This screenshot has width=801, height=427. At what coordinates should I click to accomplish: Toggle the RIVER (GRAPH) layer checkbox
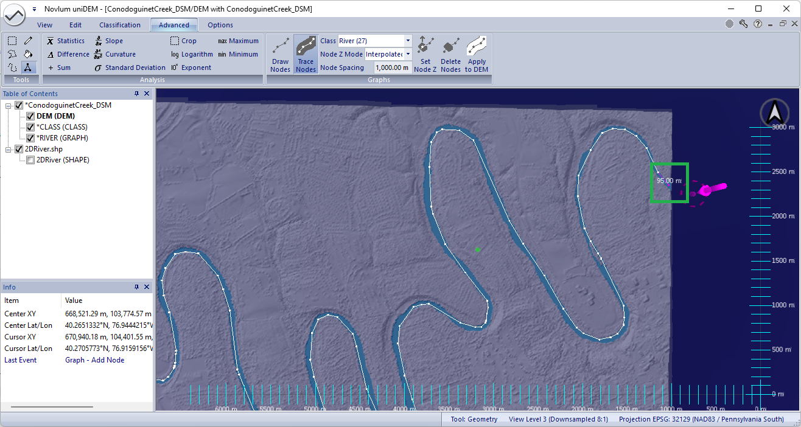pos(30,138)
